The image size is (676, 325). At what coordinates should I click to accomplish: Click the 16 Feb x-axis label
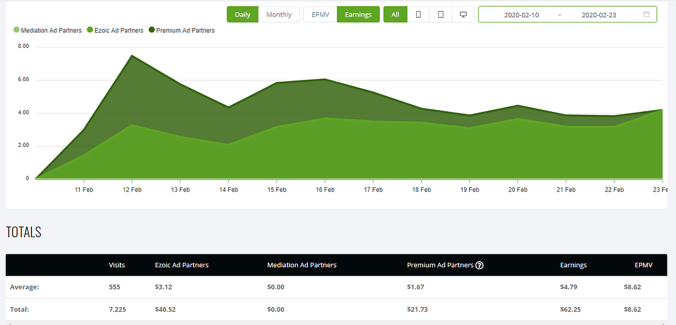coord(324,190)
